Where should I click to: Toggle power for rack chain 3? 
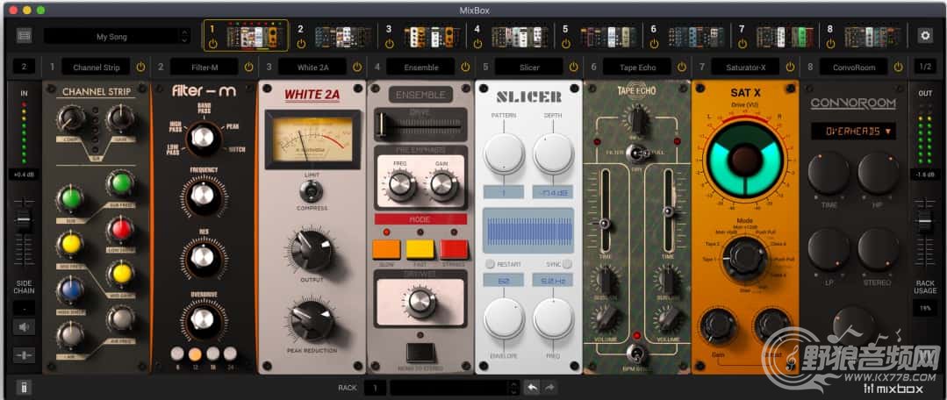389,44
